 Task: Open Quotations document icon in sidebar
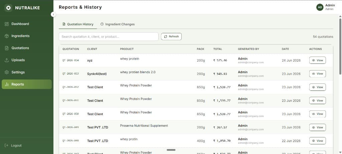point(7,48)
